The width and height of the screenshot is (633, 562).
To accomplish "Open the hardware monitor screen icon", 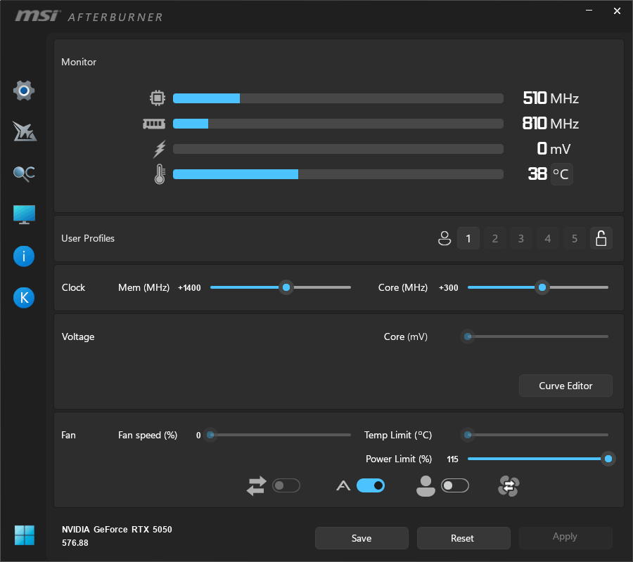I will pos(24,215).
